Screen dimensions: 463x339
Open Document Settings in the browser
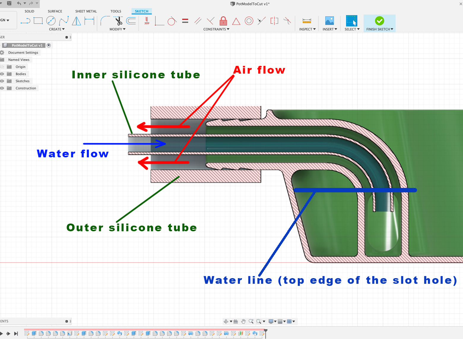[x=23, y=52]
